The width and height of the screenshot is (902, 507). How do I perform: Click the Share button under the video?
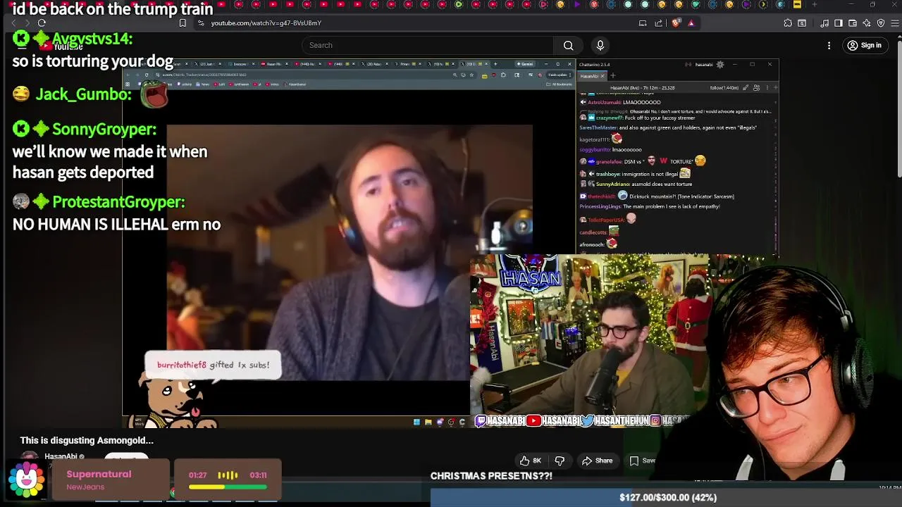pyautogui.click(x=597, y=461)
